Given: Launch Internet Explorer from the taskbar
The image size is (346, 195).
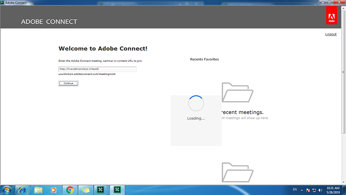Looking at the screenshot, I should coord(22,189).
